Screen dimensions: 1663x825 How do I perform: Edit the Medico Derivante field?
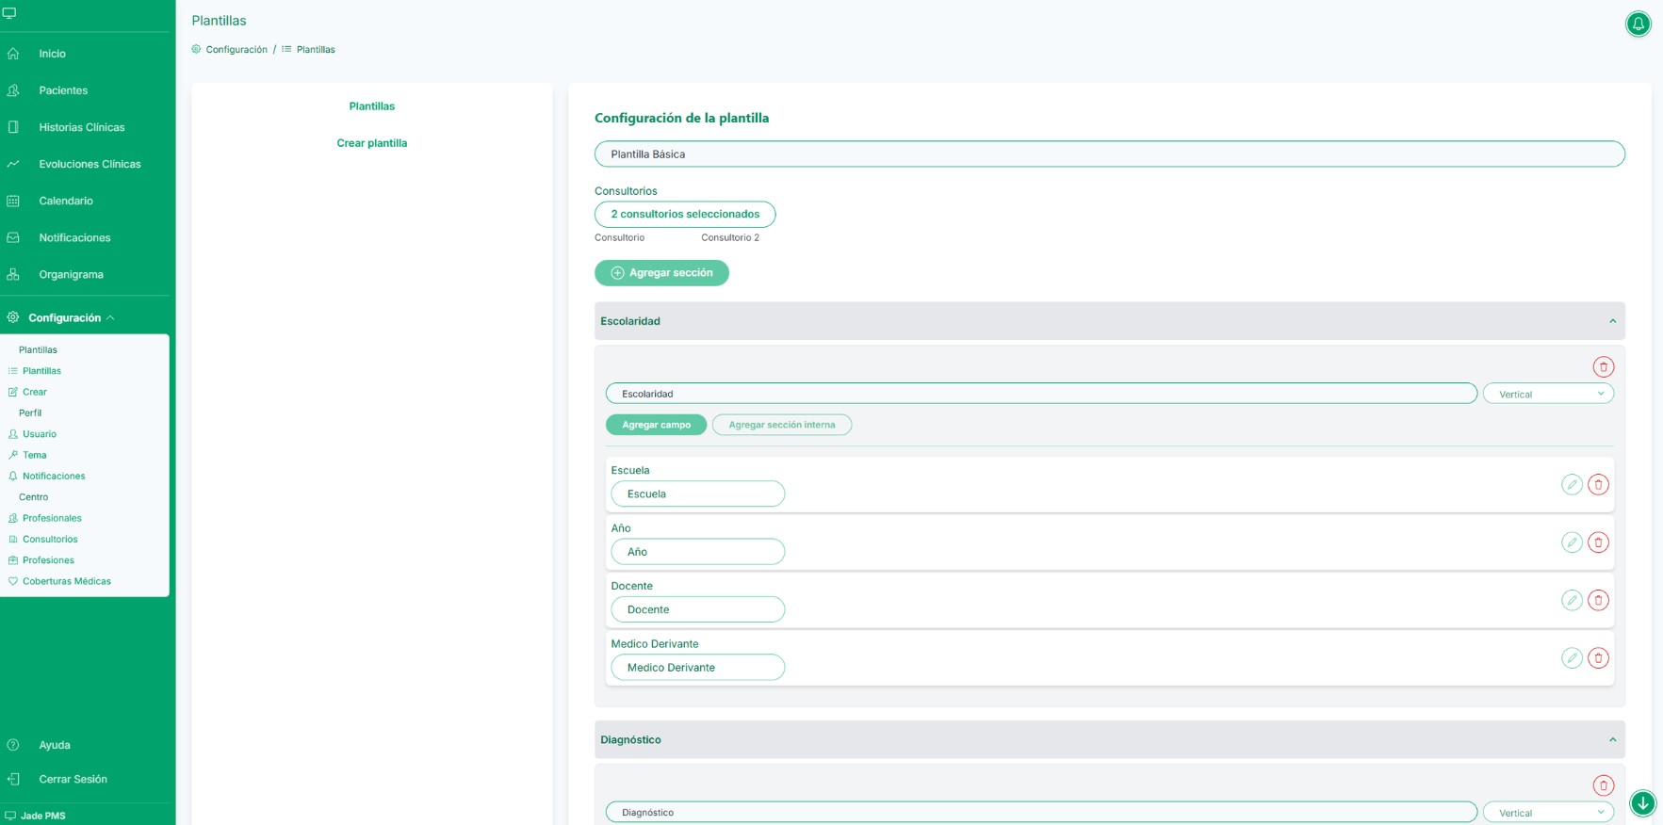coord(1572,658)
